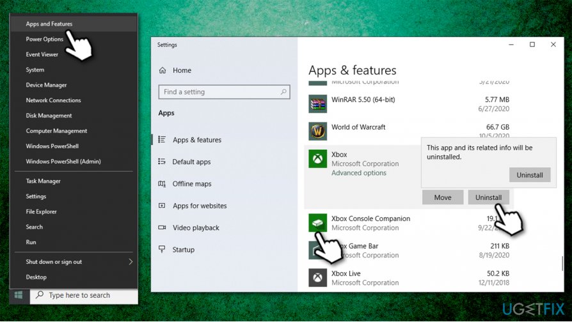Click the search magnifier in Find a setting
This screenshot has width=572, height=322.
(x=283, y=92)
